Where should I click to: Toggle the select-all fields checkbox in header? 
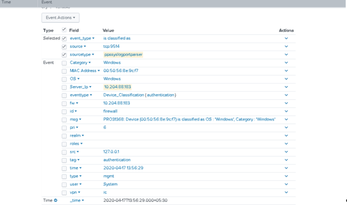[x=64, y=30]
